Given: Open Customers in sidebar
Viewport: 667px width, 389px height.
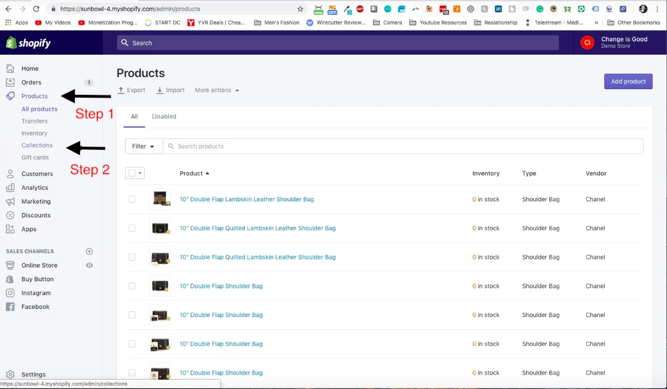Looking at the screenshot, I should [x=37, y=174].
